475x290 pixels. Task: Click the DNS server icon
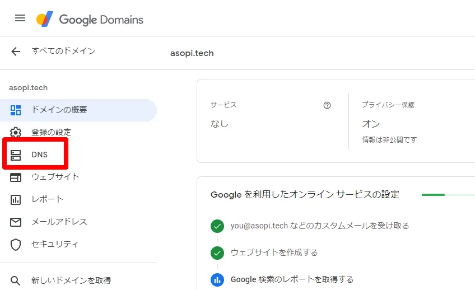(16, 155)
